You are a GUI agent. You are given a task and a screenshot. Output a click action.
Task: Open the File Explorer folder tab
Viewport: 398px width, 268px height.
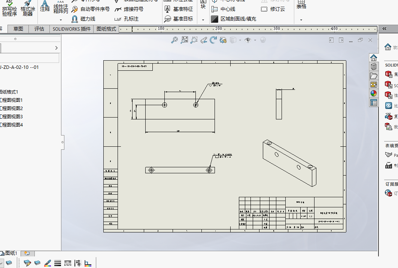coord(374,76)
